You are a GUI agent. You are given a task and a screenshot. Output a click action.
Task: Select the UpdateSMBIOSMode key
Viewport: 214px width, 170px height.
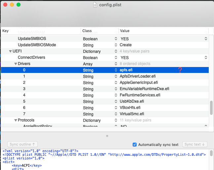pos(37,45)
